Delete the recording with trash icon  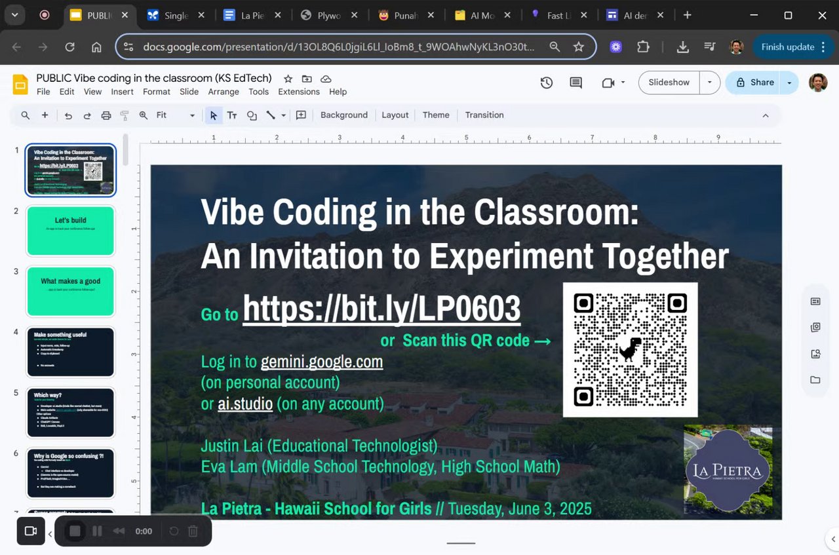[193, 531]
